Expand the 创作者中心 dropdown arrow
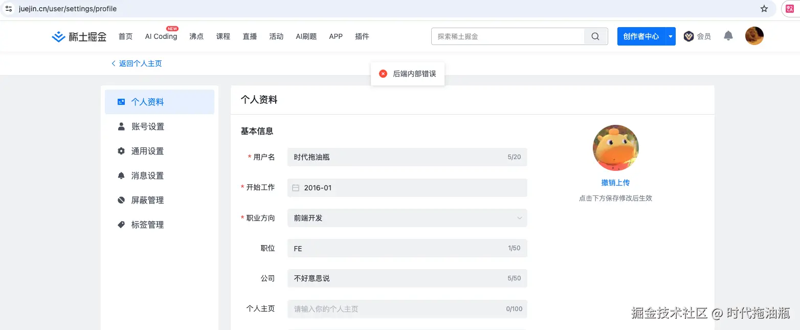The image size is (800, 330). point(670,36)
